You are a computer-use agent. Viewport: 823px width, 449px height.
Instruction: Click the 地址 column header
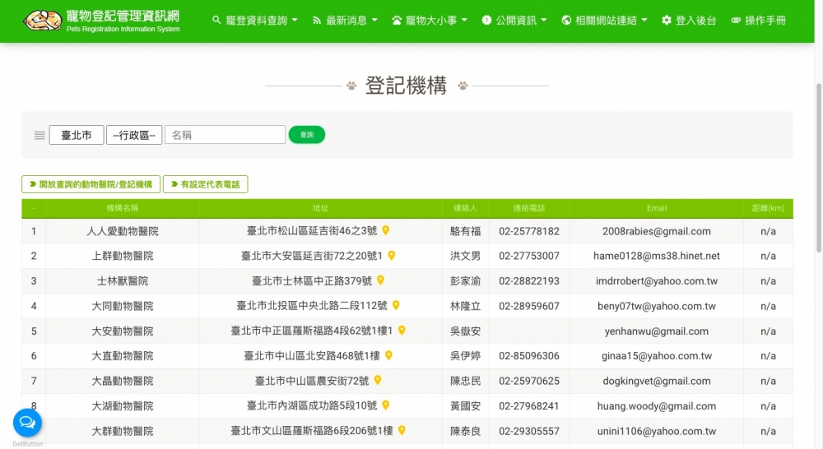tap(320, 208)
